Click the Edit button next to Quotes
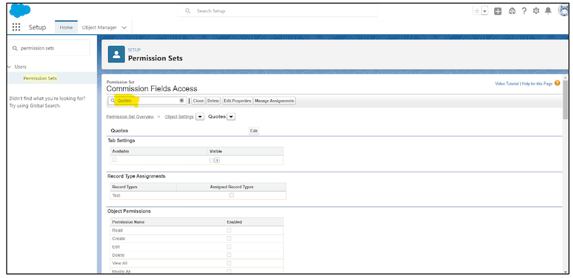This screenshot has width=573, height=278. (x=254, y=130)
